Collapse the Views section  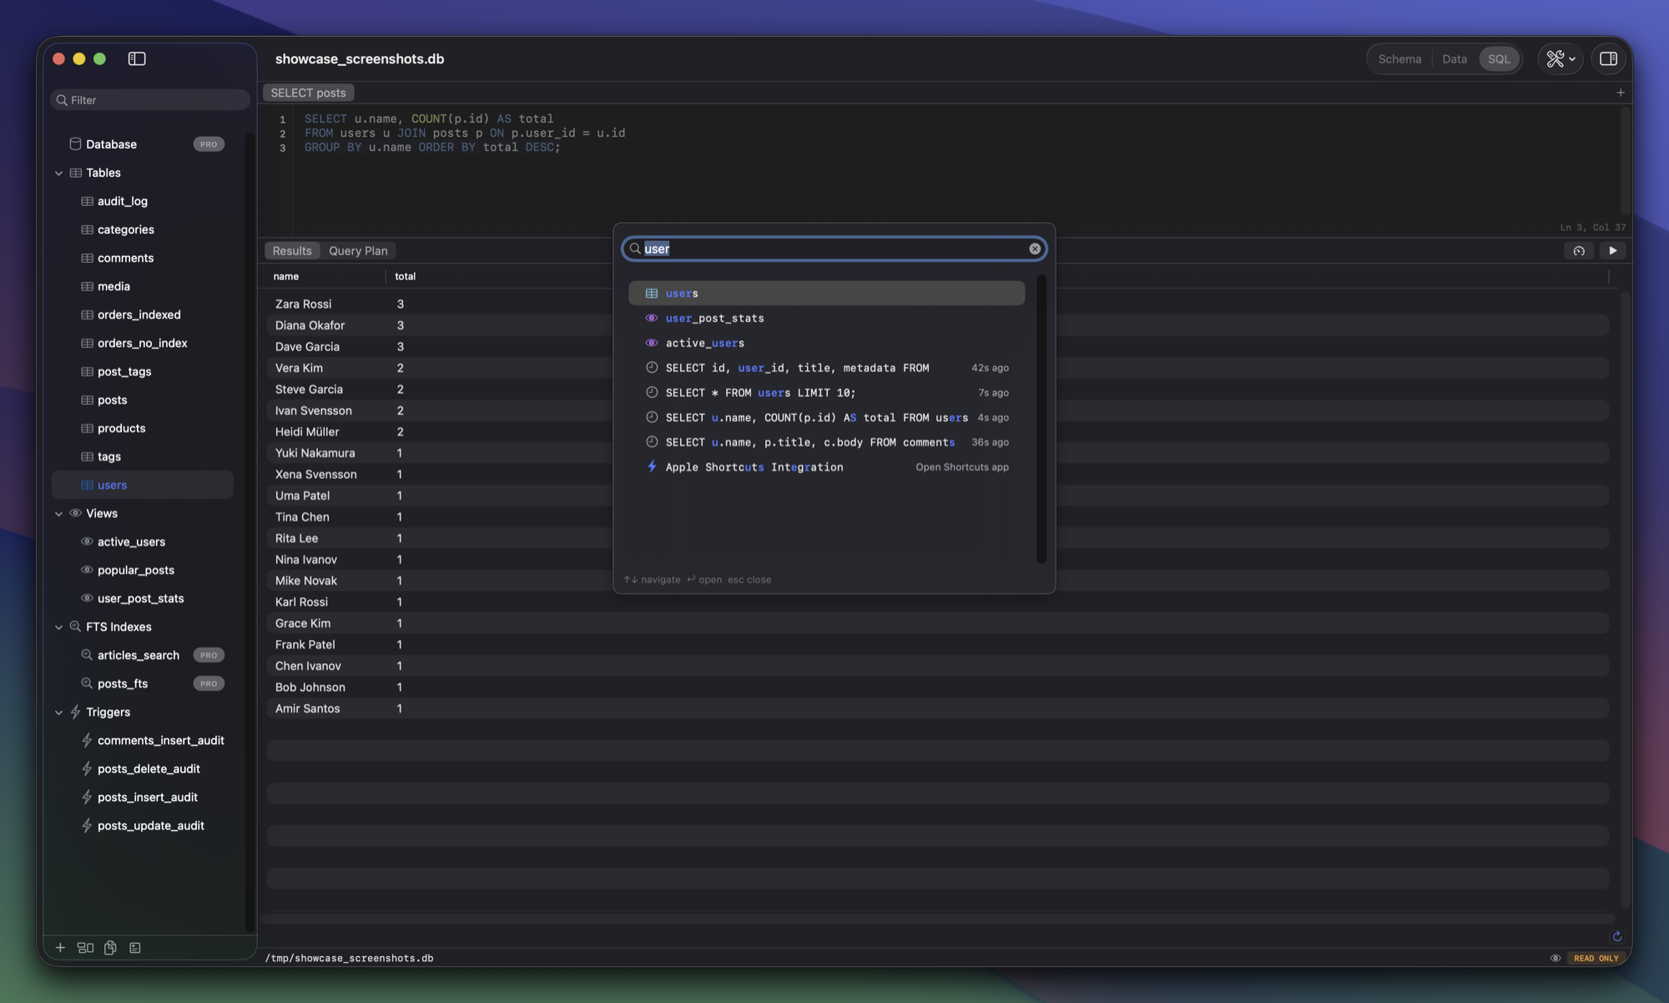click(58, 513)
